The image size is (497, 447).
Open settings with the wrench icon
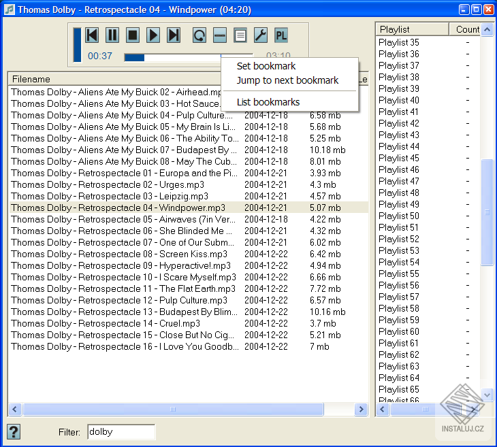click(x=261, y=35)
